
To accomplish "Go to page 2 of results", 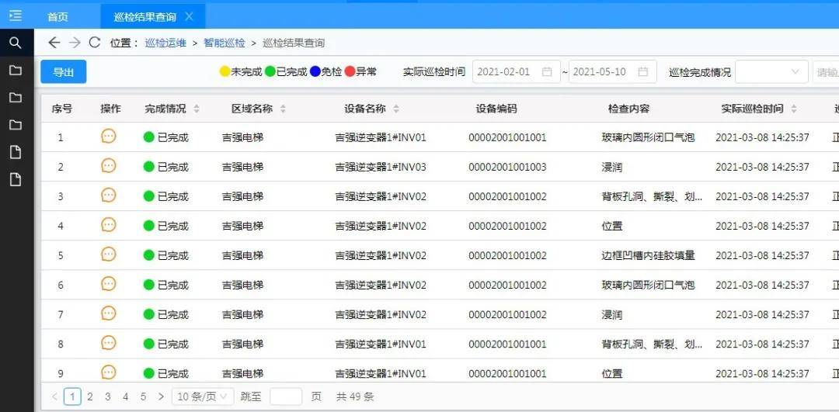I will (90, 396).
